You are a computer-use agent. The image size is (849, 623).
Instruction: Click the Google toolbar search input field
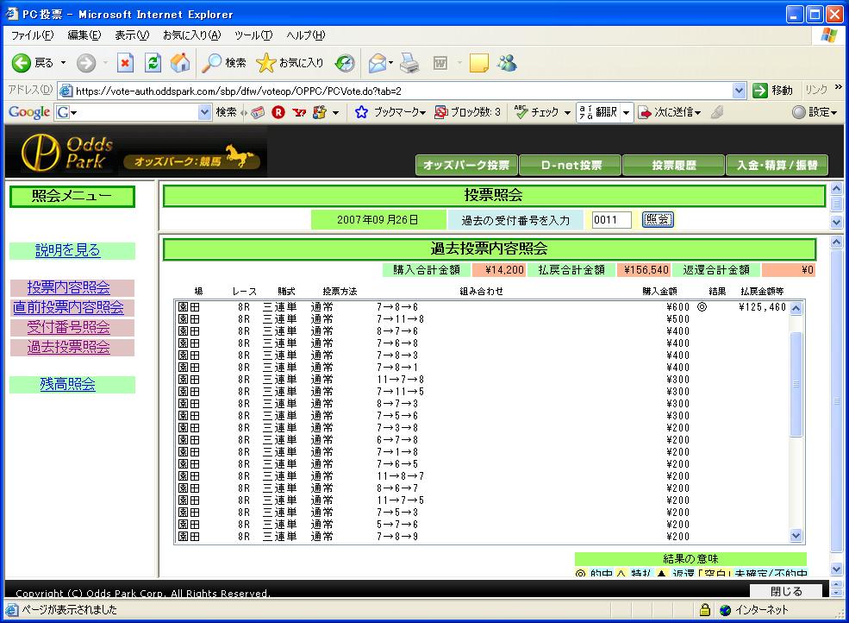click(x=132, y=112)
